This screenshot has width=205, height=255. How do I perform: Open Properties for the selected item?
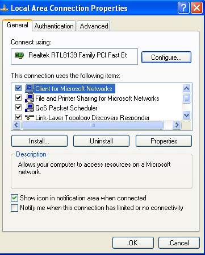click(164, 141)
